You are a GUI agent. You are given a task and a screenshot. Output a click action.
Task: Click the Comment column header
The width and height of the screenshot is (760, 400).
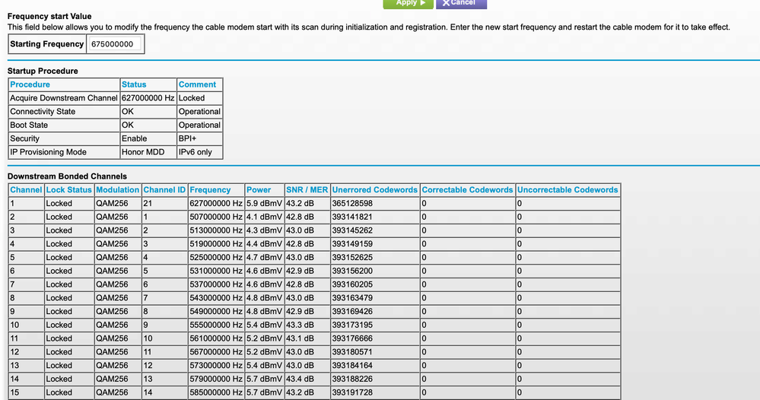click(197, 84)
